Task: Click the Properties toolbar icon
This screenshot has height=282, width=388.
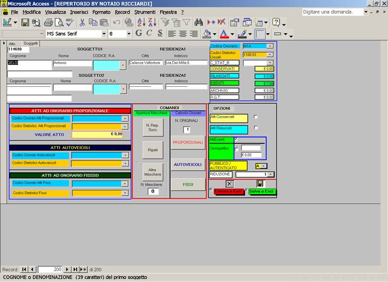Action: tap(234, 22)
